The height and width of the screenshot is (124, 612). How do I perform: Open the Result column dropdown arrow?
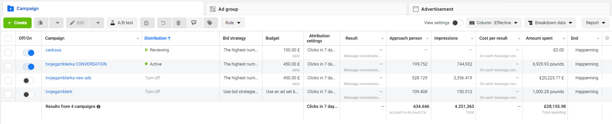coord(382,39)
